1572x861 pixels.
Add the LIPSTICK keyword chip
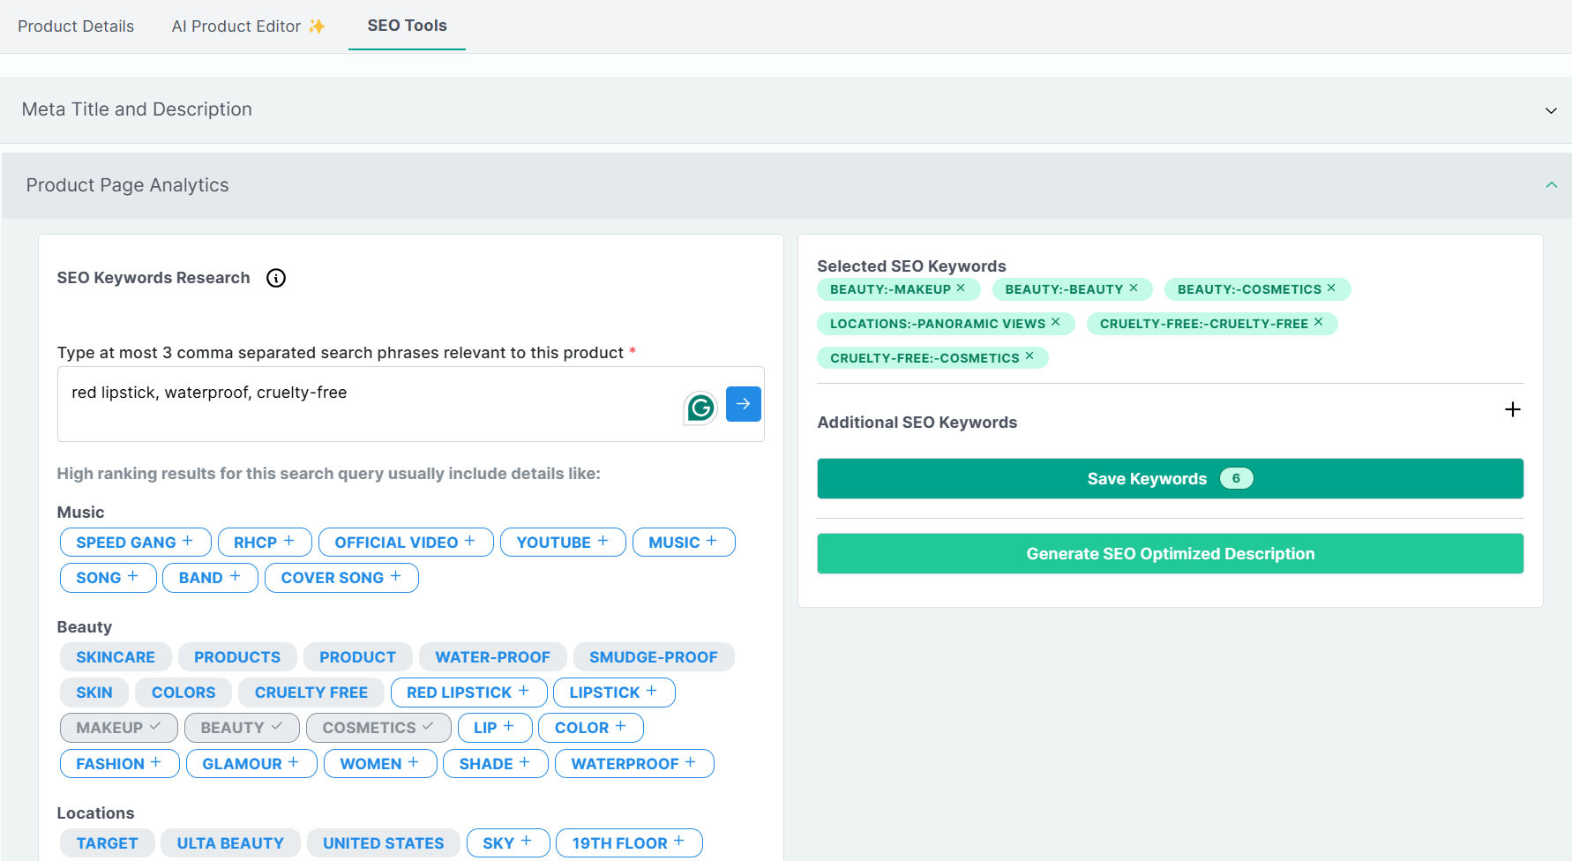614,692
